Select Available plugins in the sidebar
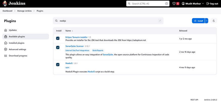The width and height of the screenshot is (221, 104). click(x=26, y=37)
